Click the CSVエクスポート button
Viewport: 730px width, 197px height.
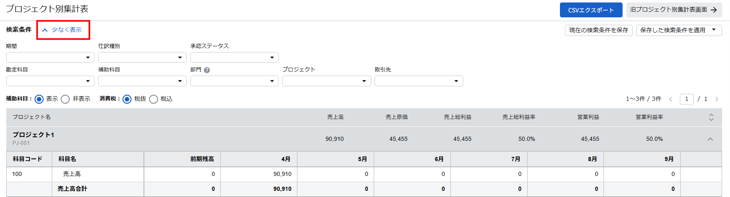591,10
